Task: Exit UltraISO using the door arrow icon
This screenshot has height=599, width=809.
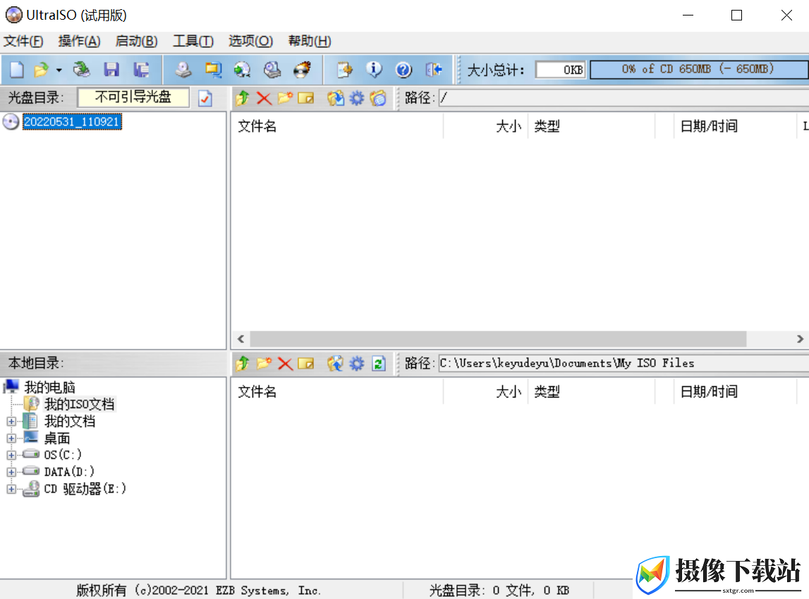Action: 434,70
